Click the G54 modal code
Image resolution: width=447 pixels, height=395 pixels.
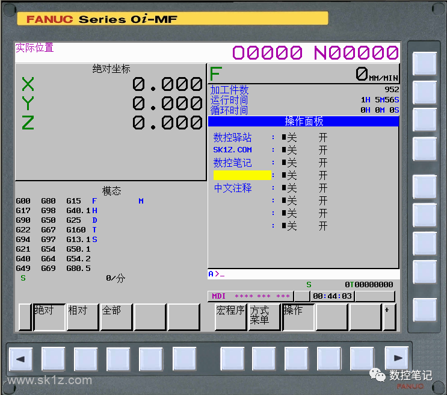48,249
